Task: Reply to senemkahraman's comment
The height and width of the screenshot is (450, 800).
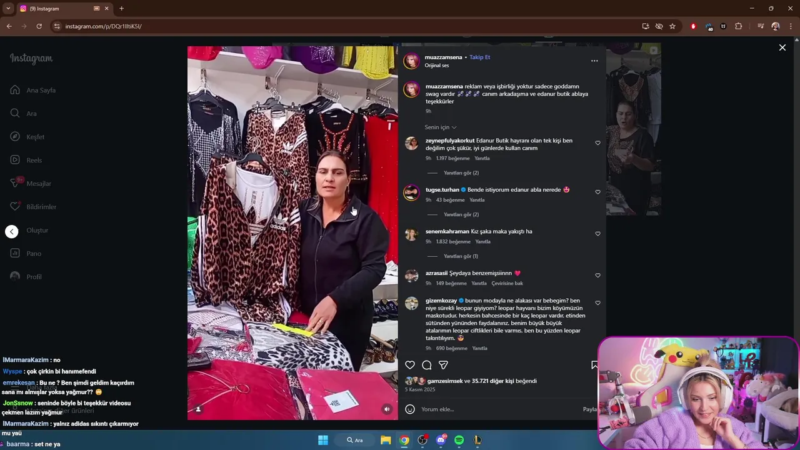Action: [482, 241]
